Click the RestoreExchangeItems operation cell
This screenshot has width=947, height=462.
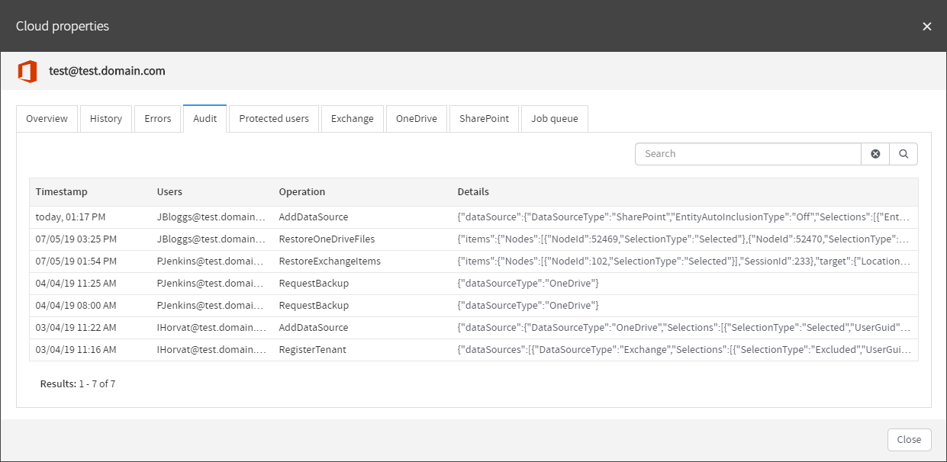coord(330,261)
